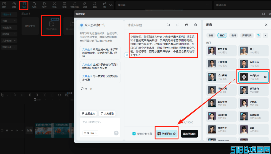
Task: Open the 调节 adjustment tab
Action: 95,5
